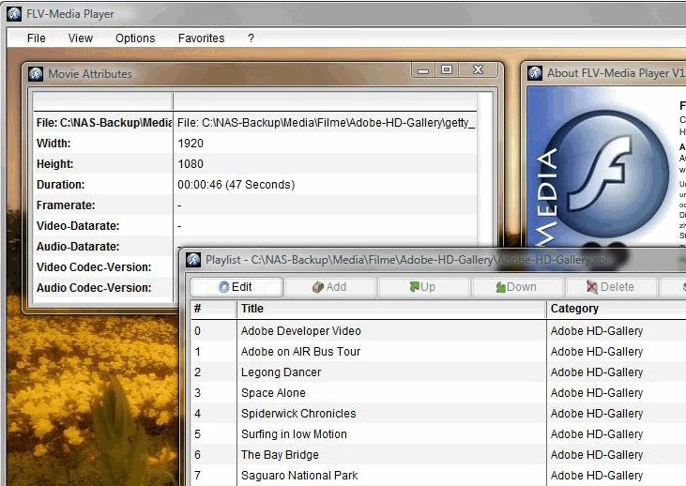Click the FLV-Media Player title bar icon
Screen dimensions: 686x486
pos(14,14)
